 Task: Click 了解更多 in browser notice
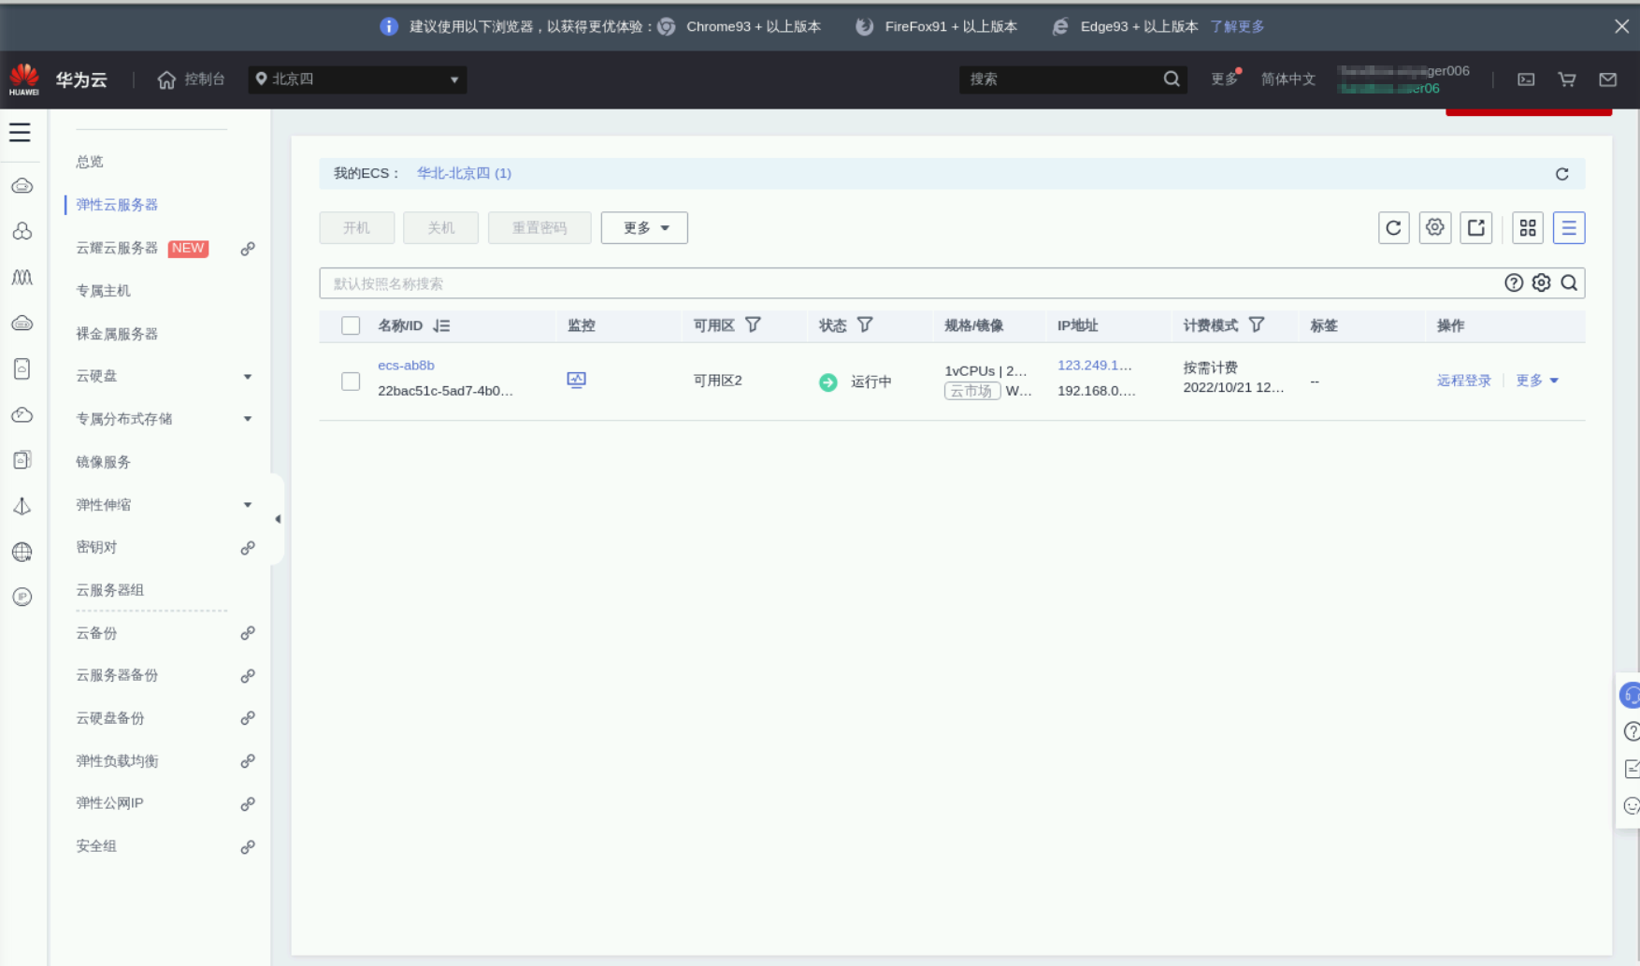click(x=1237, y=26)
